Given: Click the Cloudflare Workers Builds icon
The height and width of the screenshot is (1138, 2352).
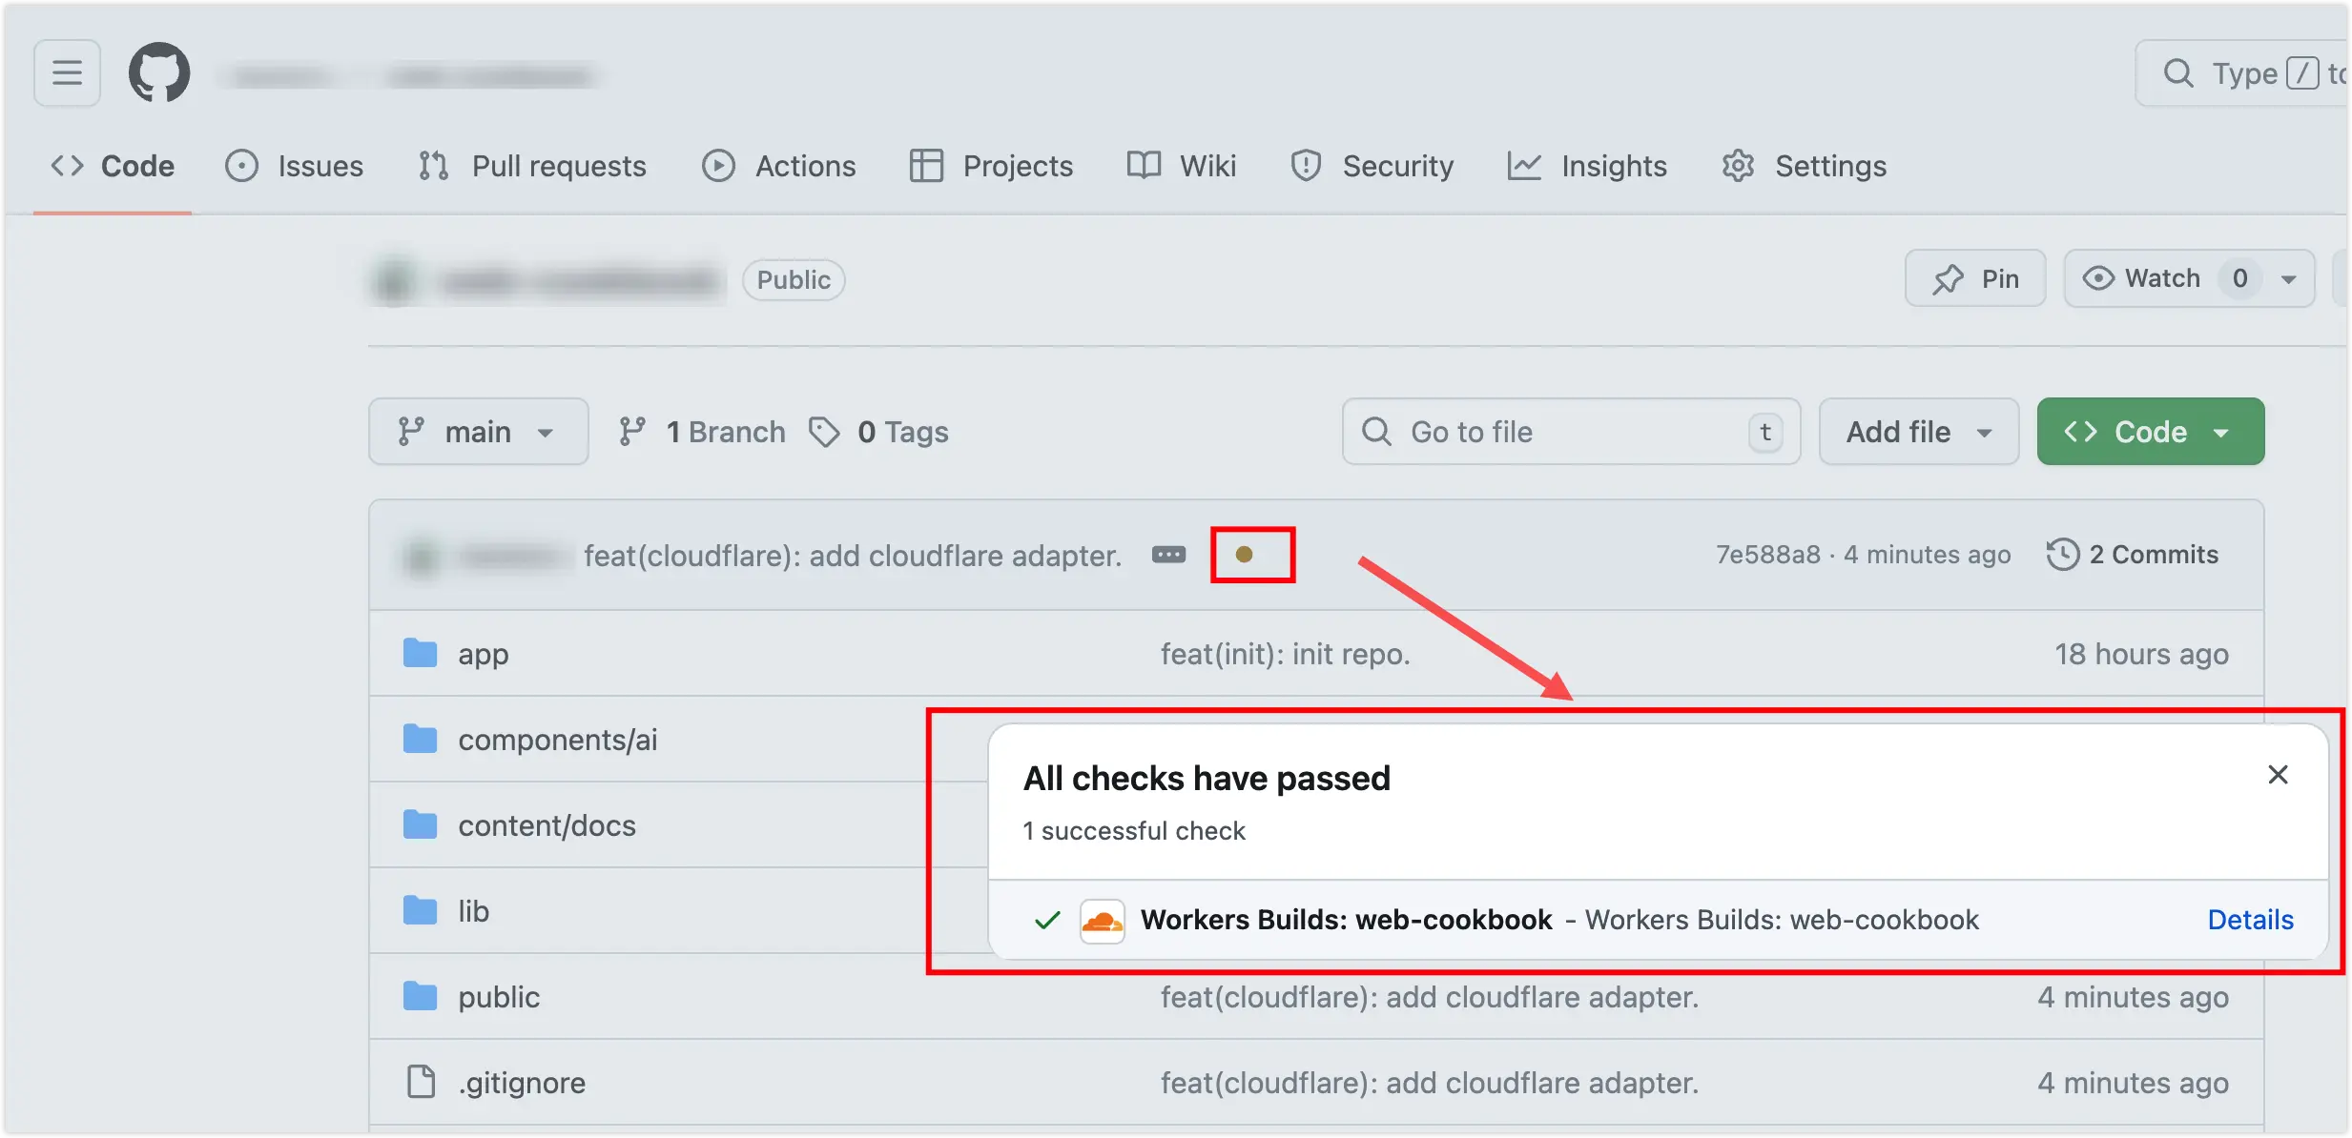Looking at the screenshot, I should pyautogui.click(x=1102, y=921).
